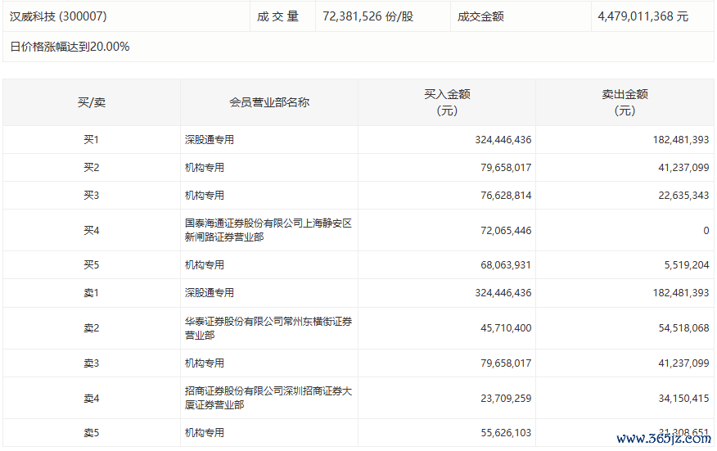Click the 买/卖 column header
Screen dimensions: 717x451
(91, 102)
